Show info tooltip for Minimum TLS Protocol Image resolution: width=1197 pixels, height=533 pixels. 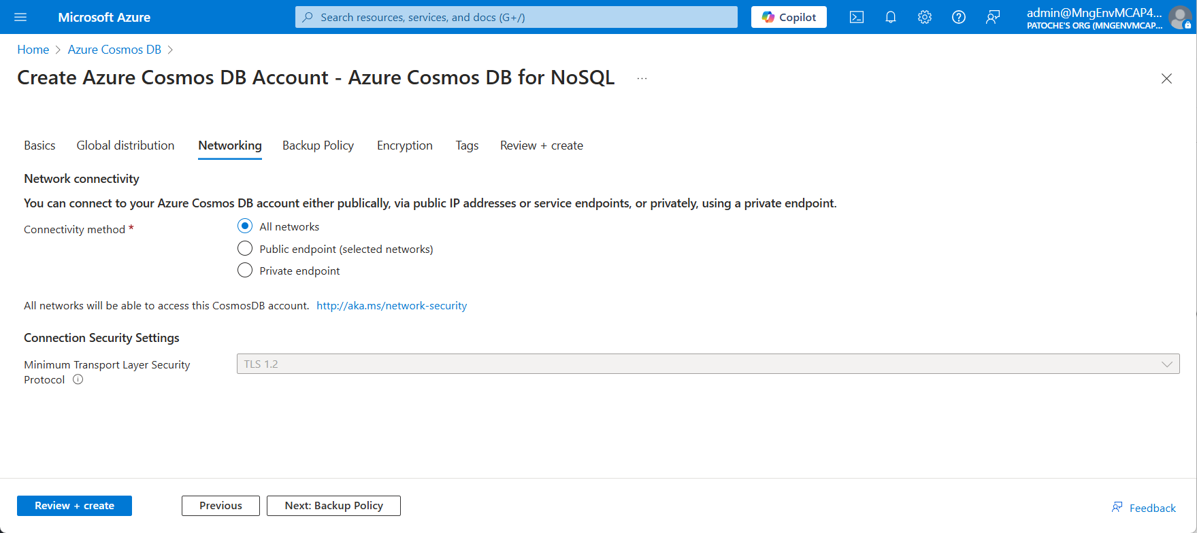pyautogui.click(x=78, y=380)
